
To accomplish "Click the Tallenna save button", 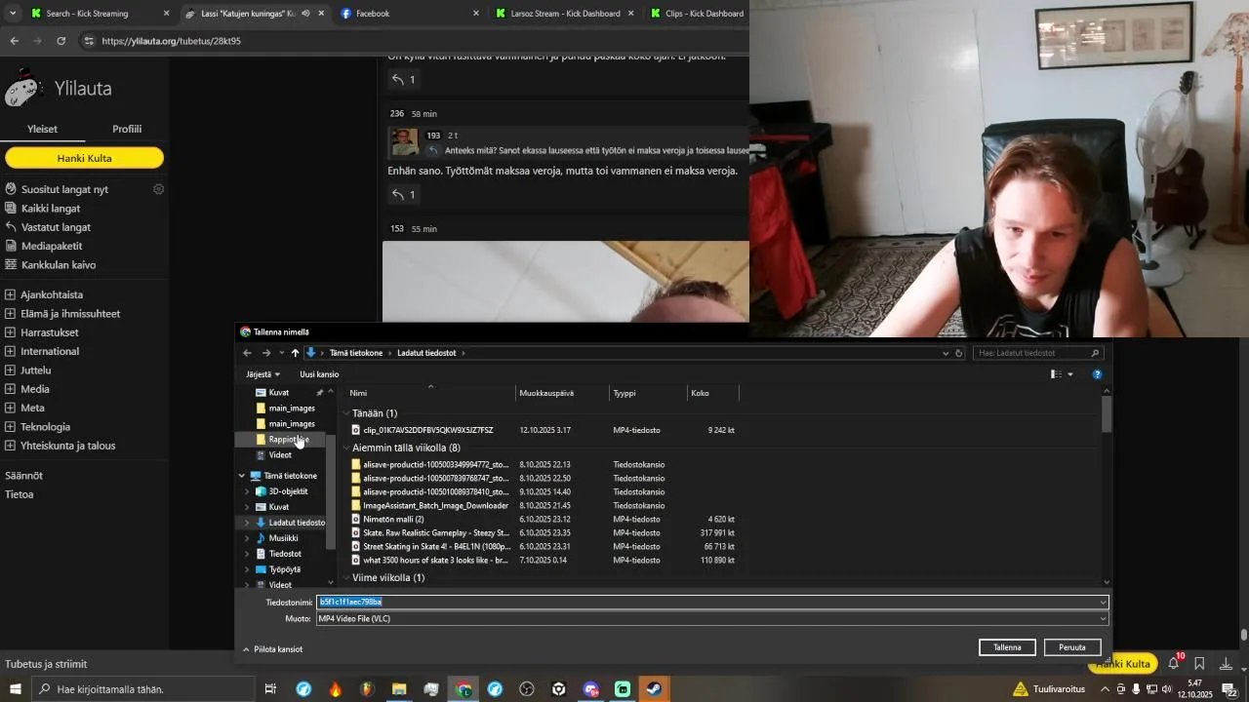I will pos(1007,647).
